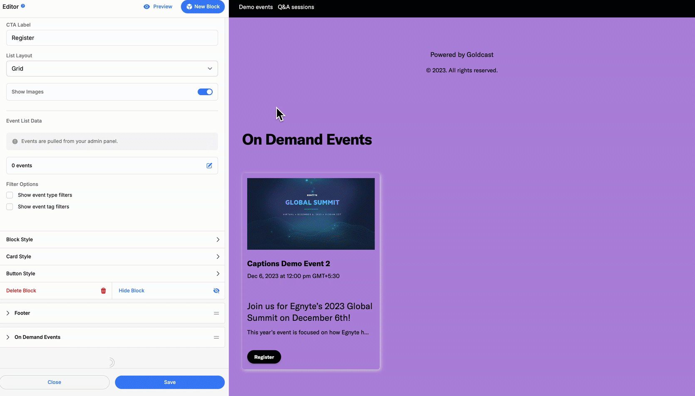The height and width of the screenshot is (396, 695).
Task: Open the List Layout dropdown
Action: tap(112, 69)
